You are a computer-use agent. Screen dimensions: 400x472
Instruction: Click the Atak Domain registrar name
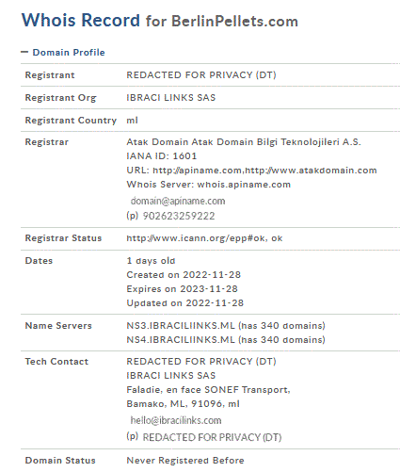click(244, 142)
